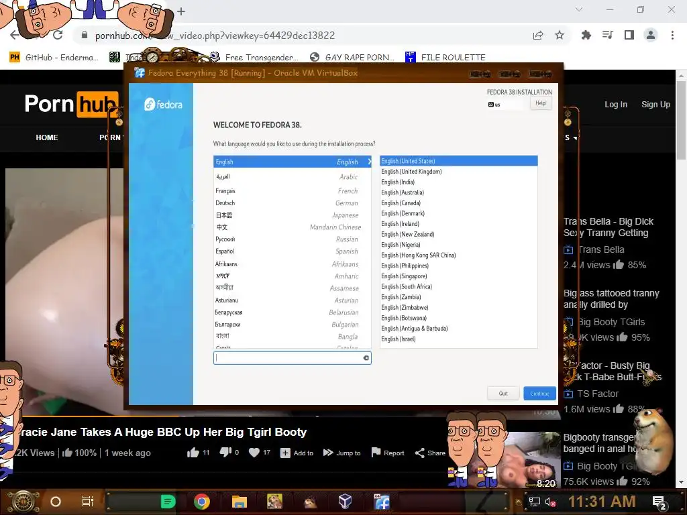Open the GitHub bookmark
The height and width of the screenshot is (515, 687).
click(54, 58)
